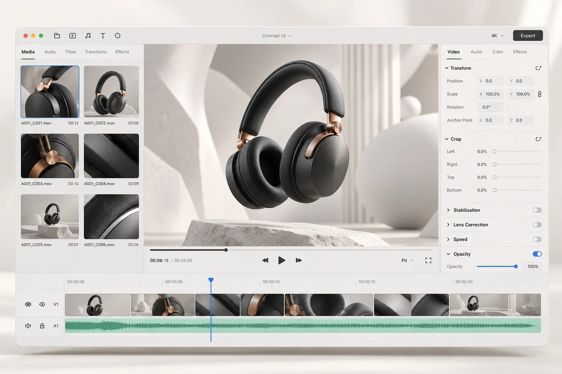The height and width of the screenshot is (374, 562).
Task: Switch to the Transitions tab
Action: tap(96, 52)
